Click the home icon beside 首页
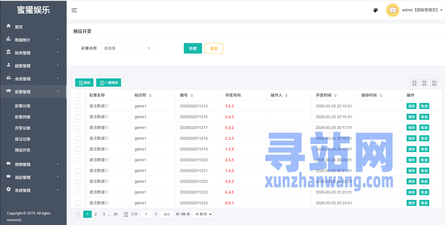 pos(9,26)
